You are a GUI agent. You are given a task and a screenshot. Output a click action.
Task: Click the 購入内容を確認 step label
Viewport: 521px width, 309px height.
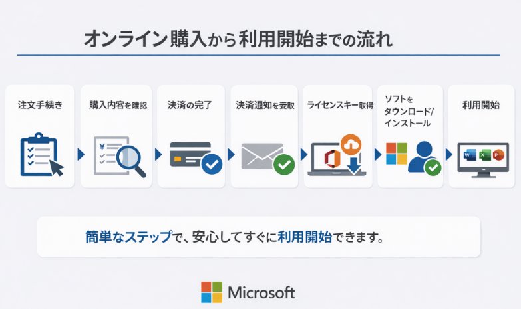118,105
